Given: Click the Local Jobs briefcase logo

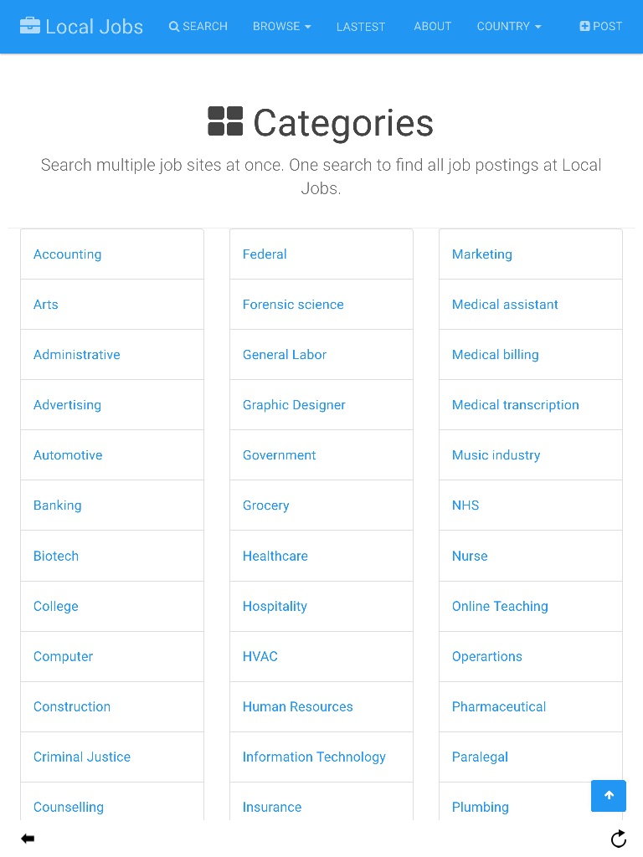Looking at the screenshot, I should [x=30, y=26].
